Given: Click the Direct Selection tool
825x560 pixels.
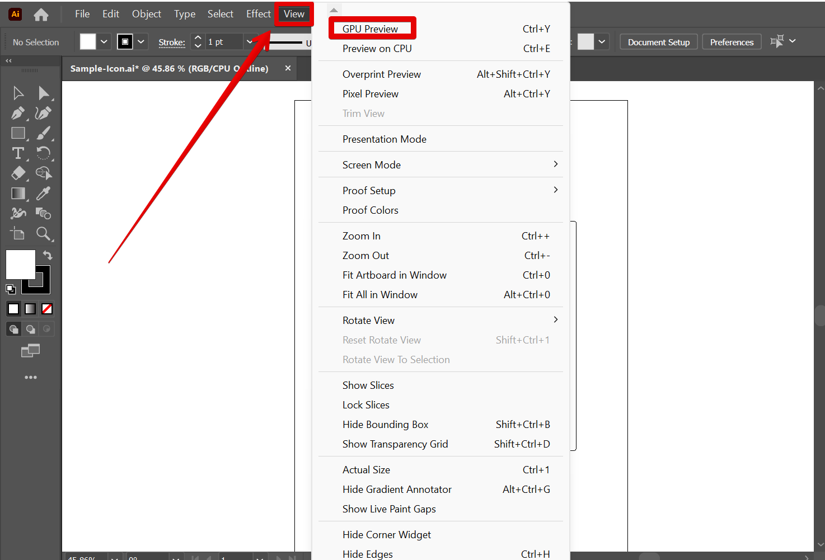Looking at the screenshot, I should (43, 93).
